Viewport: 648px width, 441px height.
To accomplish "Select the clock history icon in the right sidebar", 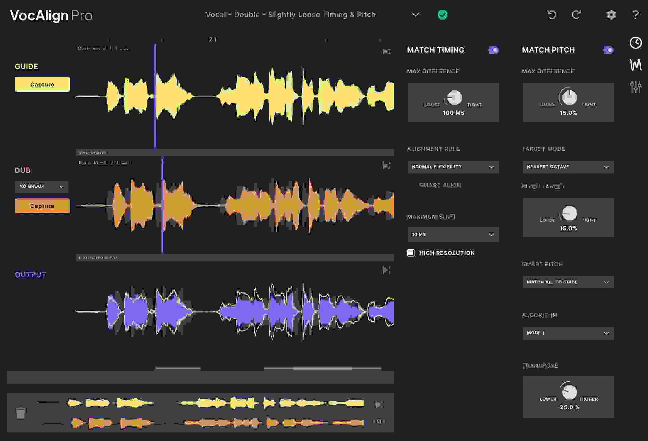I will 635,43.
